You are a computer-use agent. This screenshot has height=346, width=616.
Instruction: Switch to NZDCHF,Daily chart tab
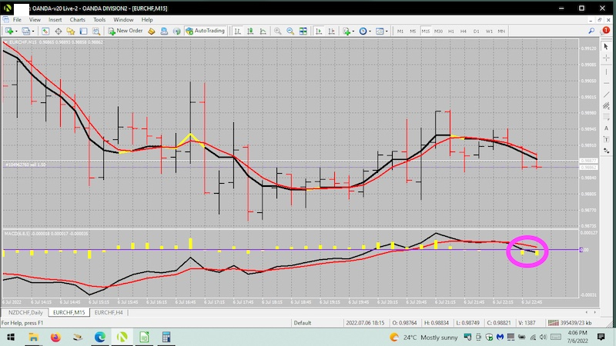[25, 313]
